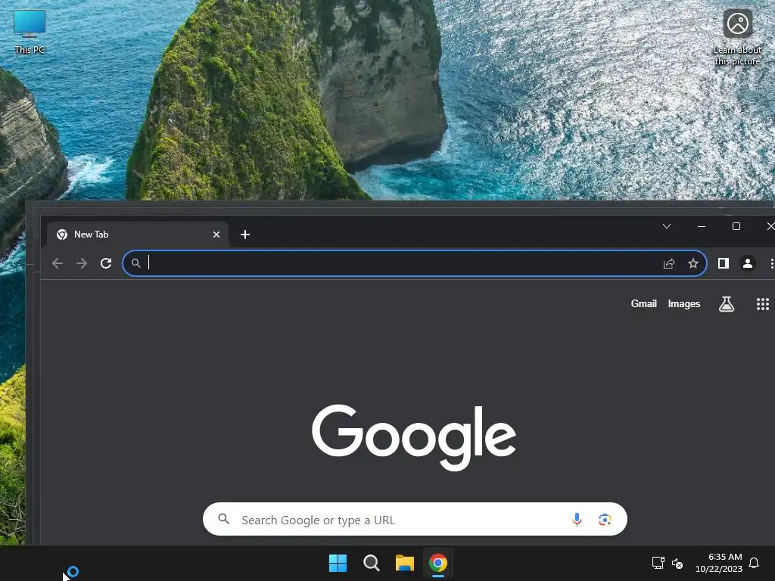775x581 pixels.
Task: Open Search Labs flask icon
Action: coord(726,304)
